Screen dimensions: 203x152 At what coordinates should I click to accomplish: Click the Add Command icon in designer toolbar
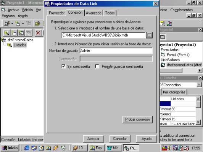pos(14,33)
